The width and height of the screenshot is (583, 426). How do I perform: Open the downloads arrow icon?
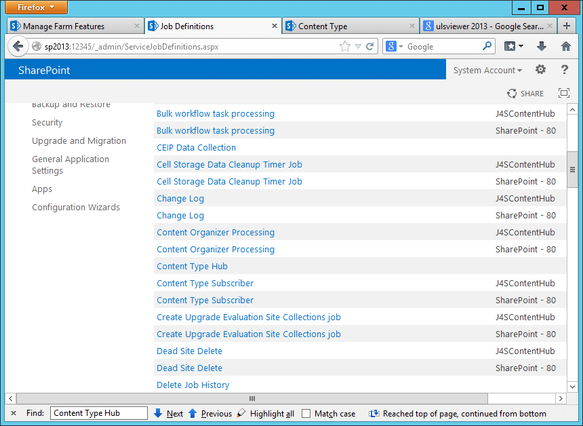(542, 46)
